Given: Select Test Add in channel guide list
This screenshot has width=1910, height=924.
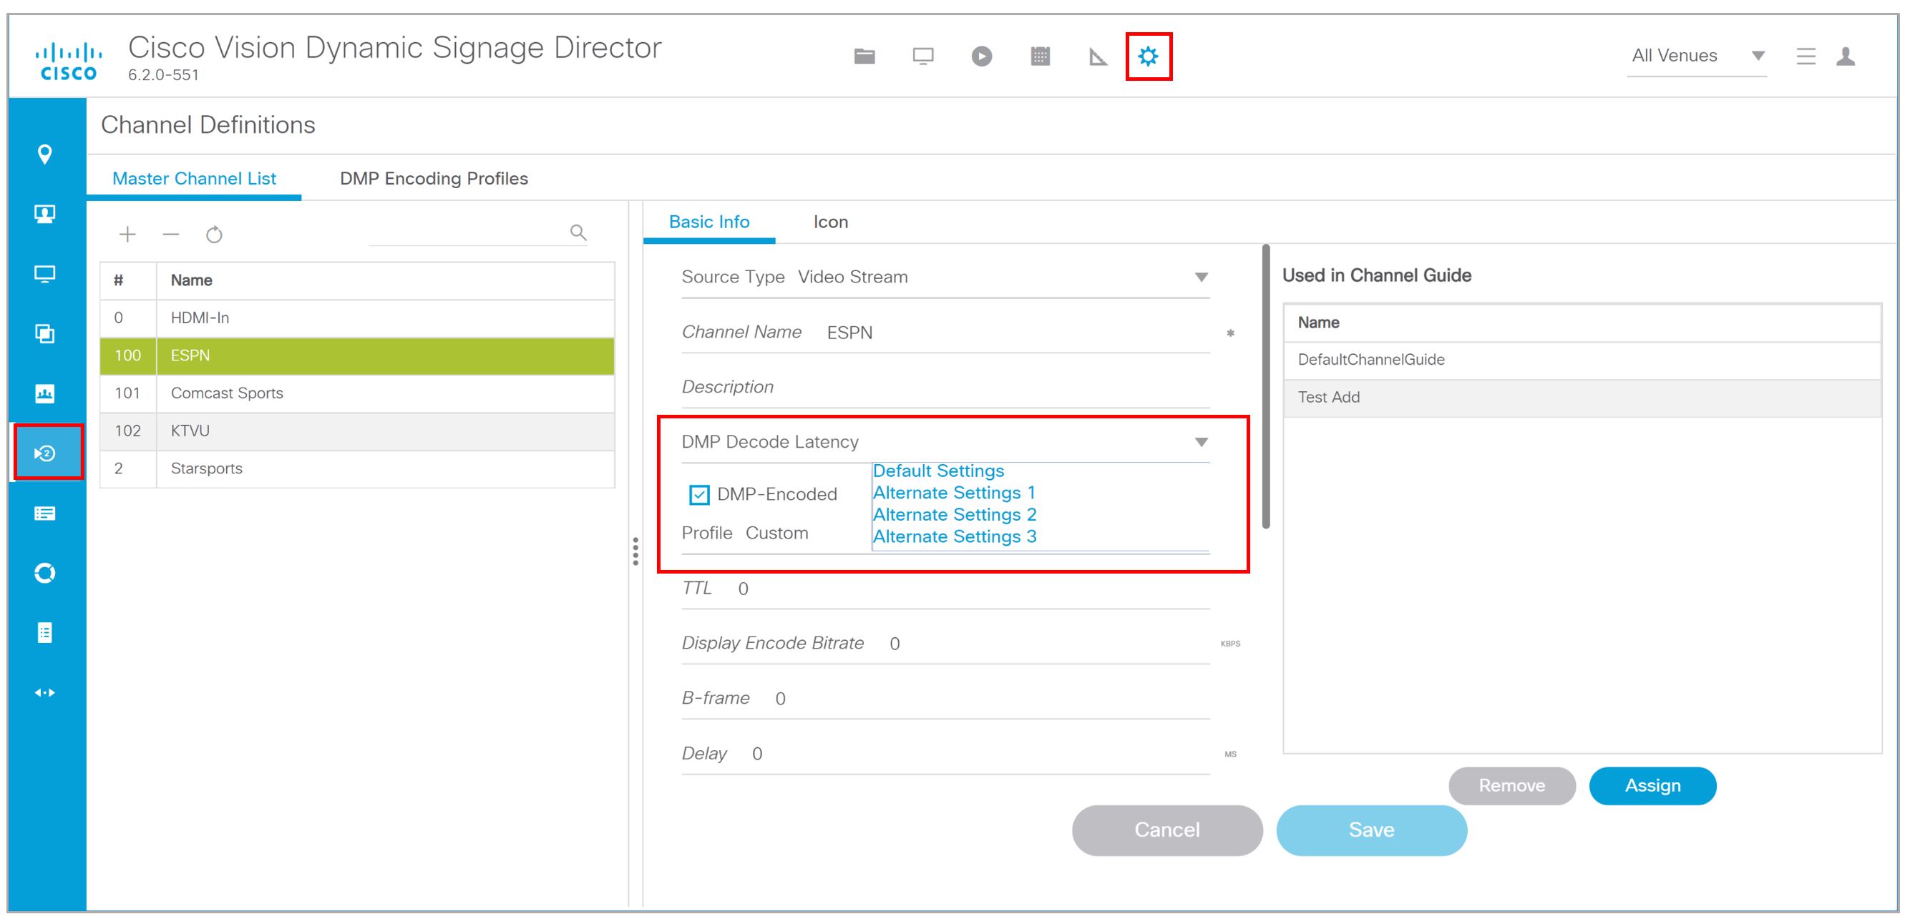Looking at the screenshot, I should [1582, 398].
